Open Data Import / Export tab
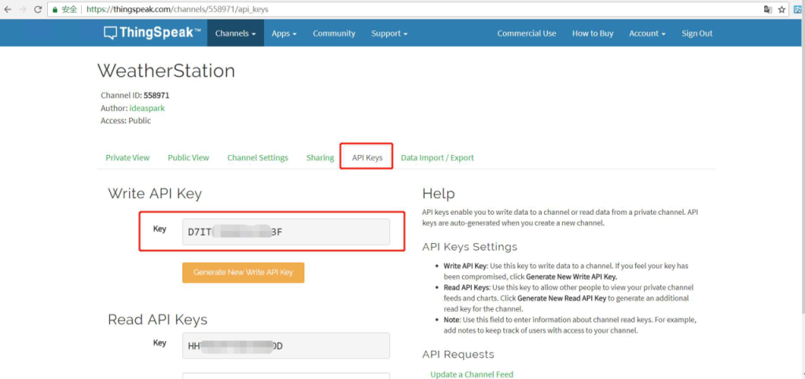Viewport: 805px width, 379px height. 437,158
